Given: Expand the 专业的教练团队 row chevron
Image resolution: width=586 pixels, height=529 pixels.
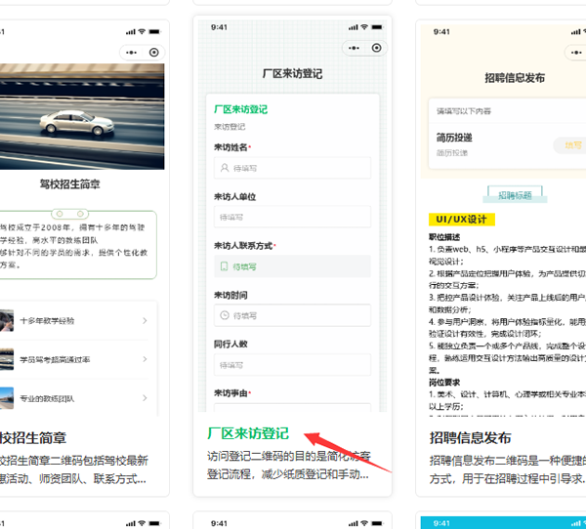Looking at the screenshot, I should pyautogui.click(x=145, y=398).
